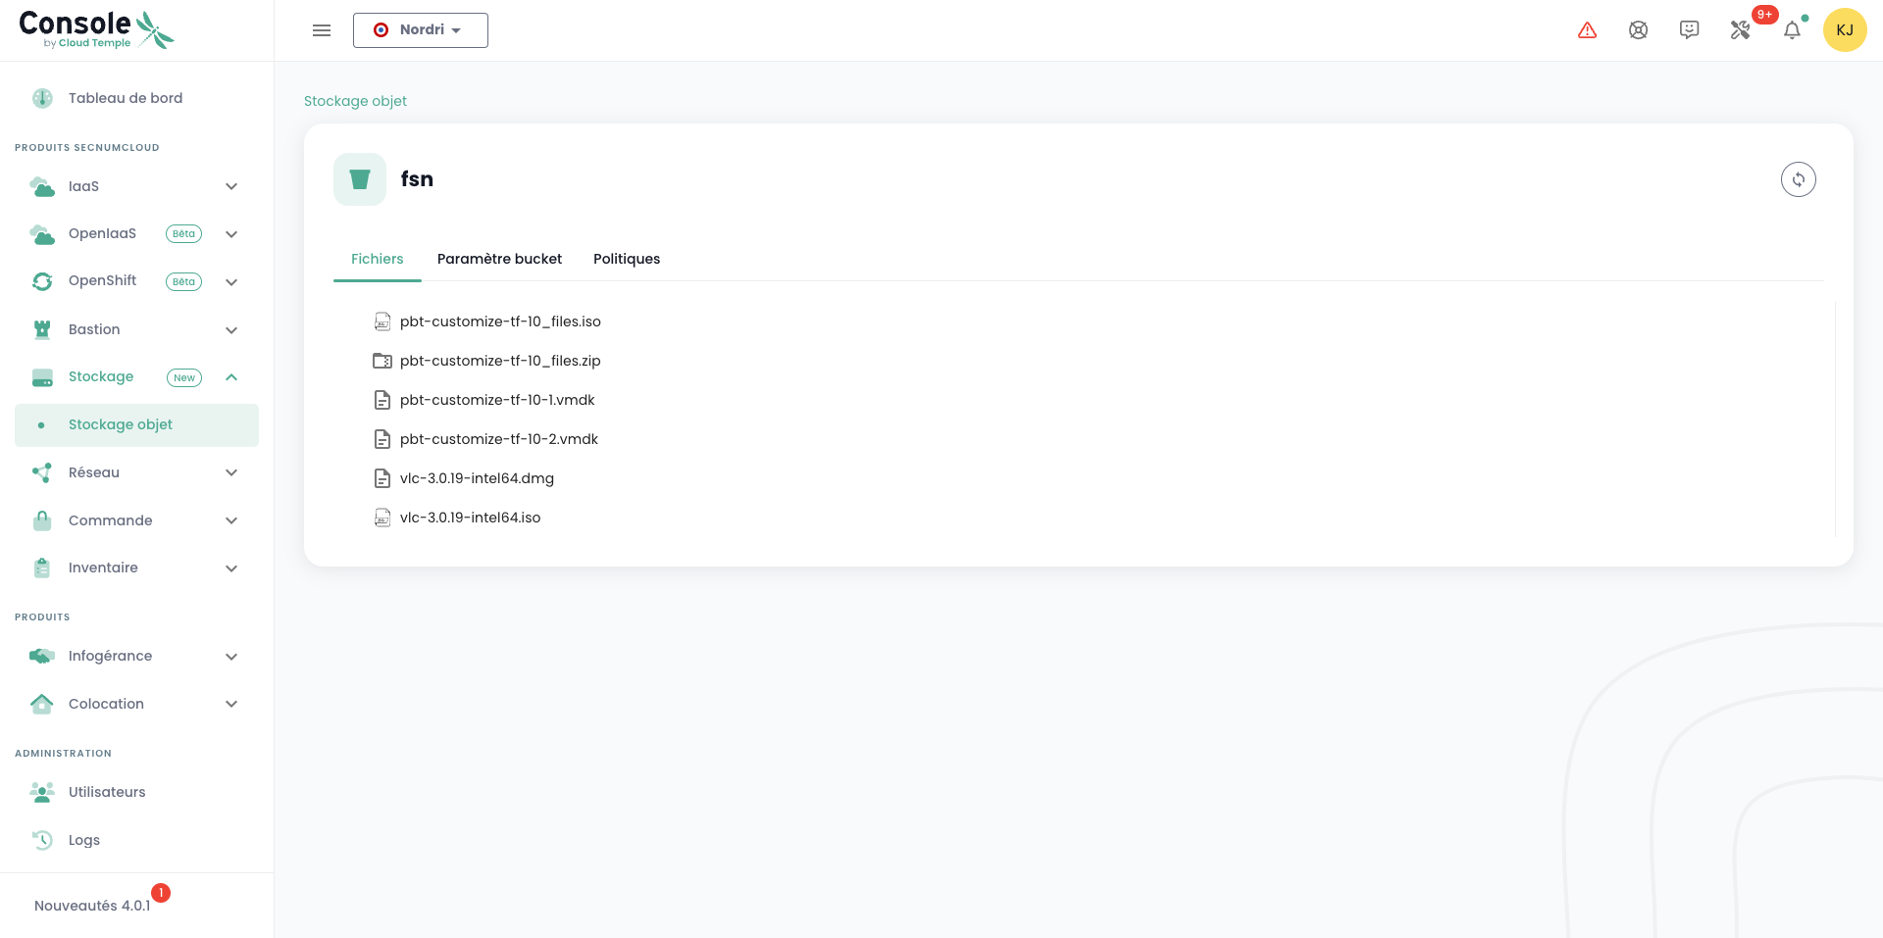Collapse the Stockage sidebar section
The width and height of the screenshot is (1883, 938).
231,377
